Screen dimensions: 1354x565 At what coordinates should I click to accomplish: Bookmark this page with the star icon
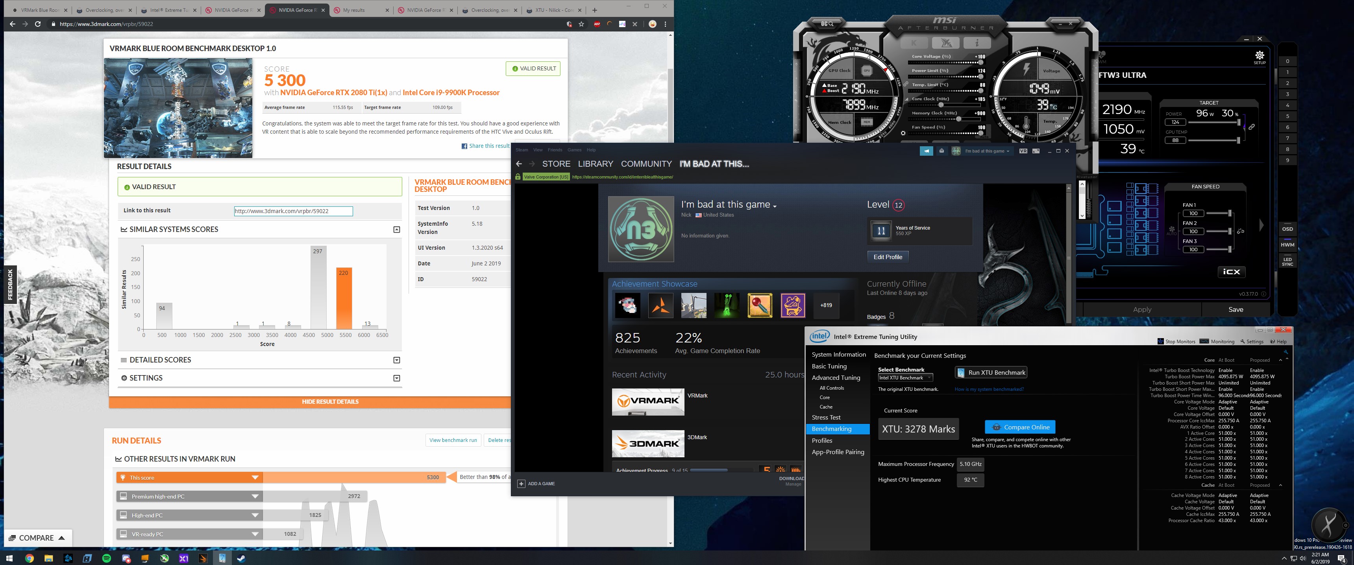click(x=581, y=24)
